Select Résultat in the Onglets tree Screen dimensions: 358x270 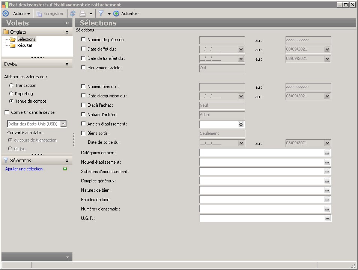point(25,45)
